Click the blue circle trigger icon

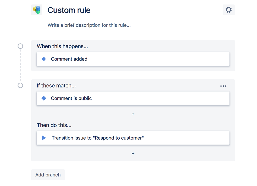point(44,59)
